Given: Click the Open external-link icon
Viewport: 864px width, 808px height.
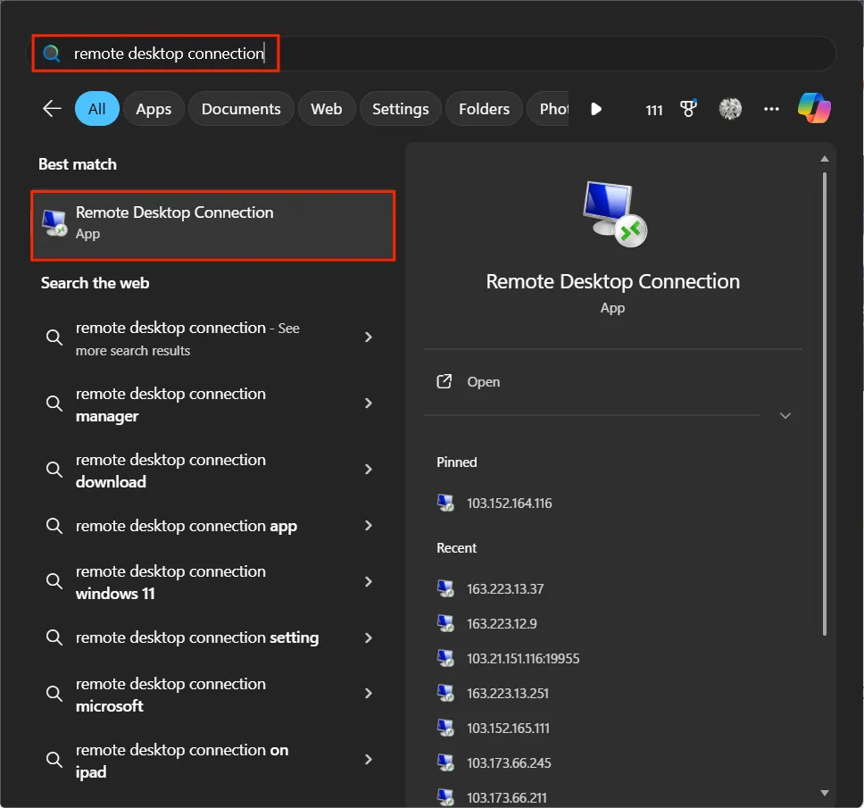Looking at the screenshot, I should (x=444, y=381).
